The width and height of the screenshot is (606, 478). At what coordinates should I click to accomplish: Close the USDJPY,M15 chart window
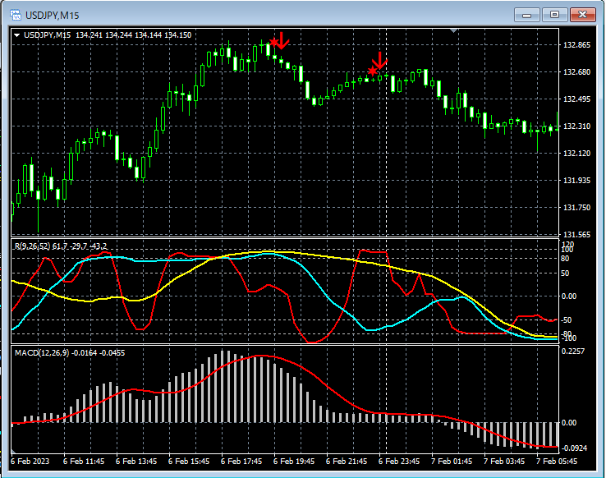click(584, 14)
